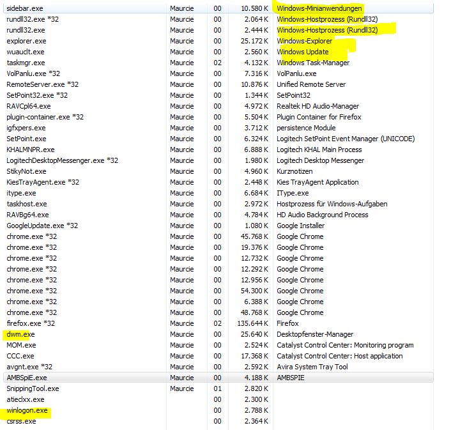Select KiesTrayAgent.exe *32 process
451x430 pixels.
[43, 182]
